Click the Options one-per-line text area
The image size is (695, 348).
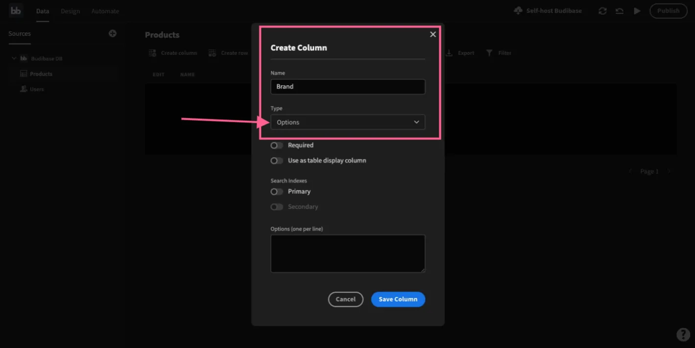coord(348,254)
